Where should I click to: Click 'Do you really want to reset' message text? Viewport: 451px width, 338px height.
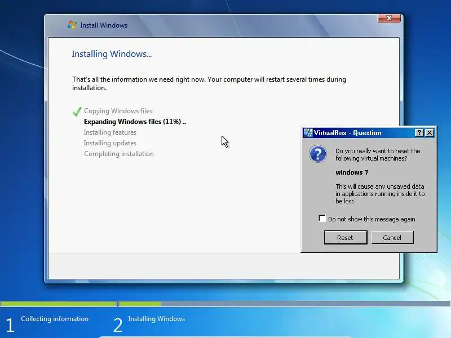click(378, 154)
